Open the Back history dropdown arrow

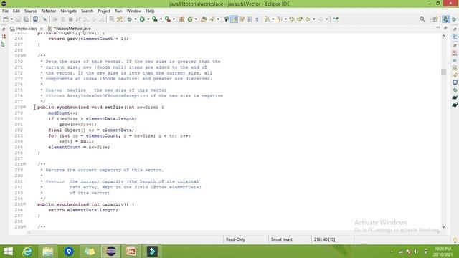coord(314,19)
